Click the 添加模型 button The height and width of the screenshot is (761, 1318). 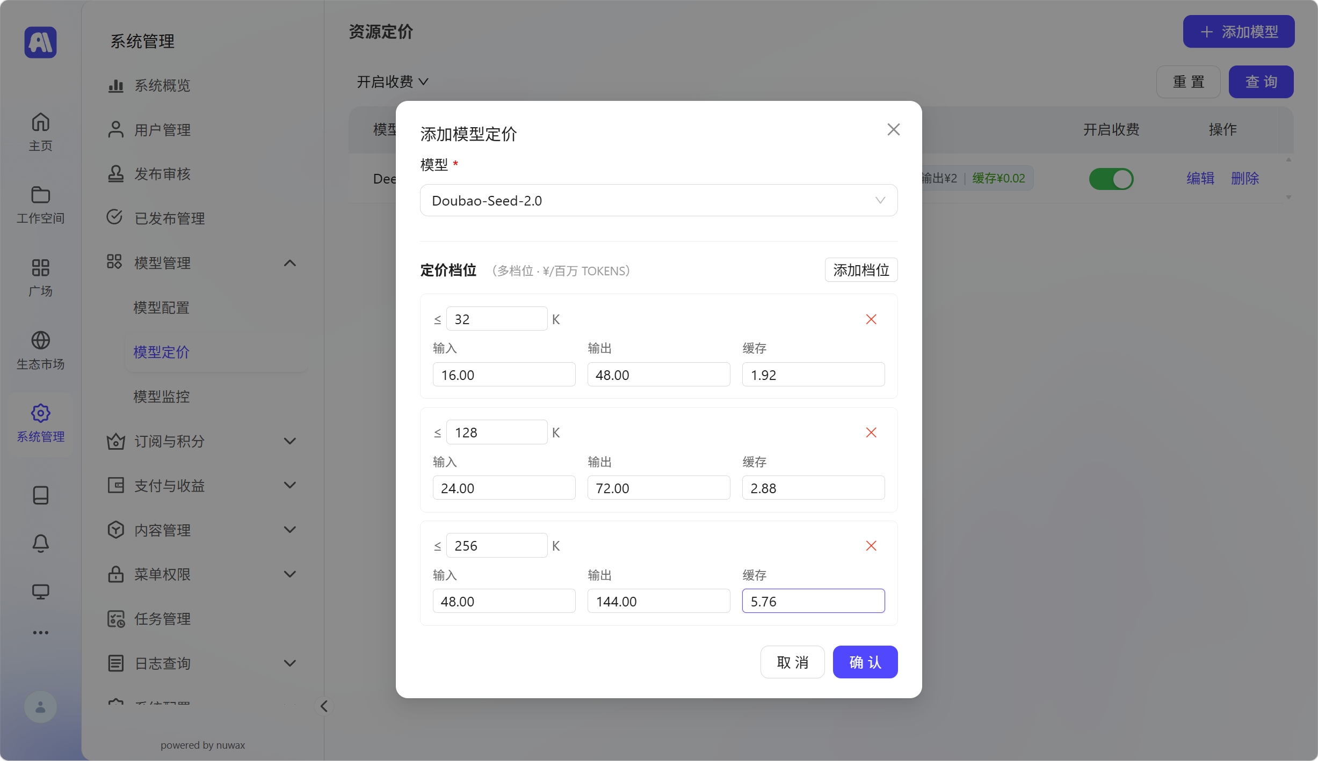(1239, 32)
